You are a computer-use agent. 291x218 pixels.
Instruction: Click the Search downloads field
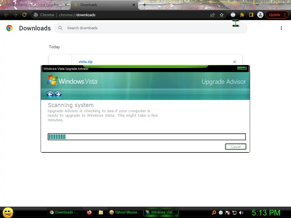coord(151,28)
